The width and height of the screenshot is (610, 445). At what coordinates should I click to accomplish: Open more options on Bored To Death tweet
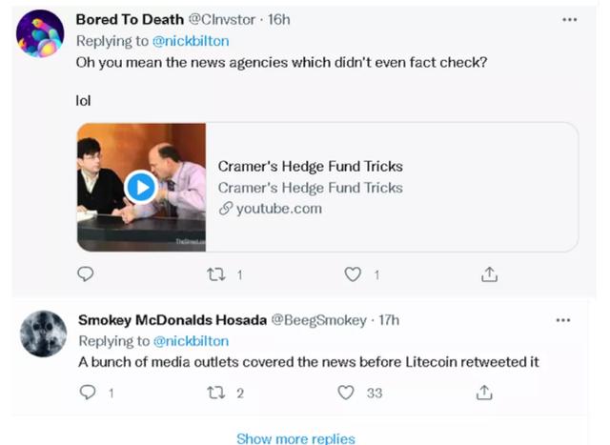click(570, 19)
